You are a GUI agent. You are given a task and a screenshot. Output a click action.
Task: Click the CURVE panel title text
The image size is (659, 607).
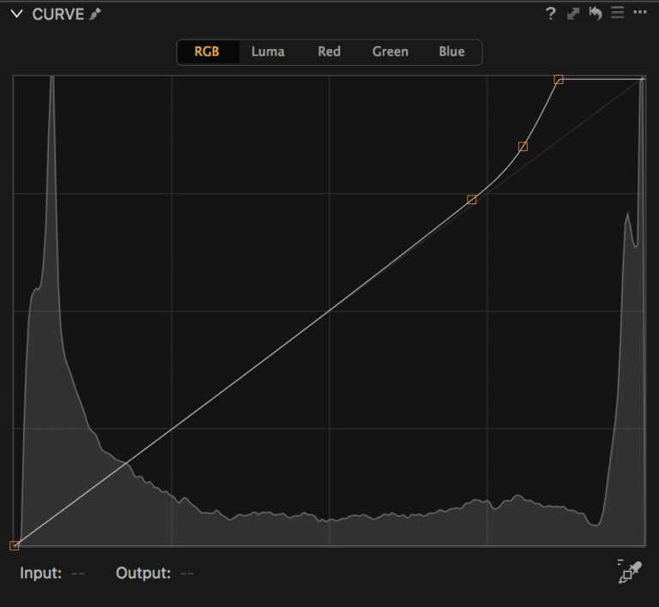57,14
